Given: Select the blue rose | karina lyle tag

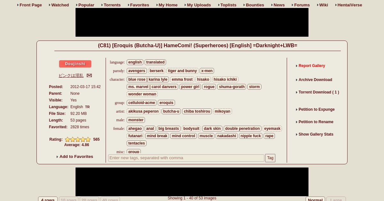Looking at the screenshot, I should tap(148, 79).
